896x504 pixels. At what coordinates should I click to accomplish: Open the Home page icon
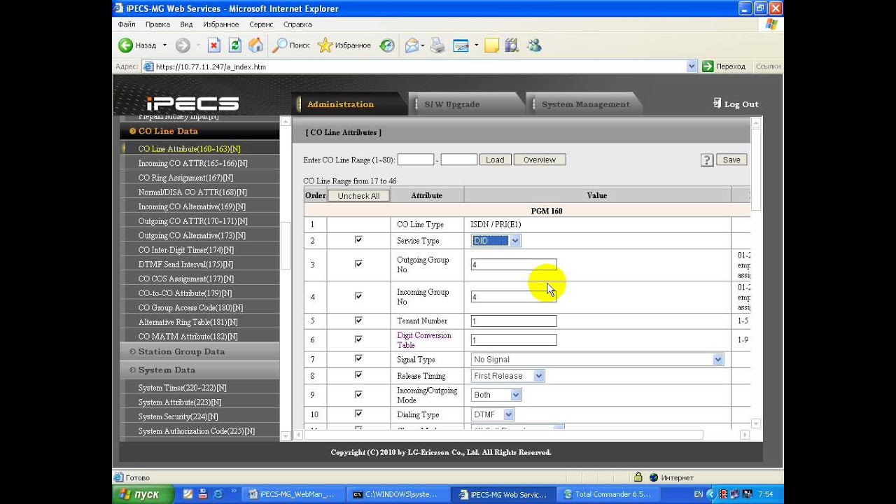(256, 45)
